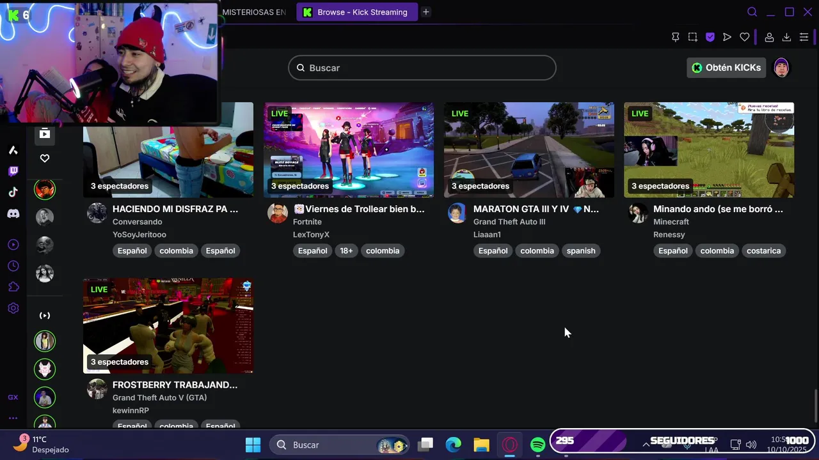
Task: Click the Renessy channel avatar
Action: tap(638, 213)
